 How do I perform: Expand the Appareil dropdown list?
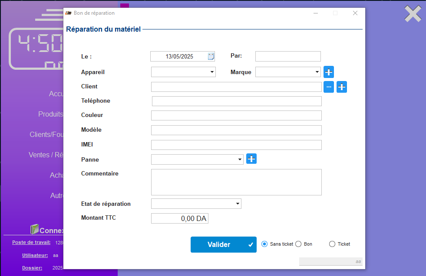pyautogui.click(x=212, y=72)
